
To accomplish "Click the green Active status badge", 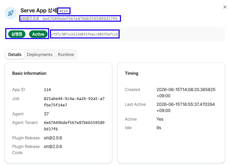I will [x=38, y=34].
